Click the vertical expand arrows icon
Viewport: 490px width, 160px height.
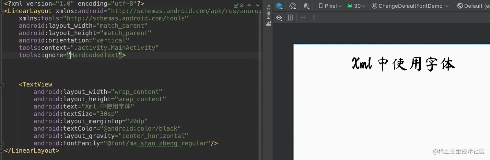(314, 18)
